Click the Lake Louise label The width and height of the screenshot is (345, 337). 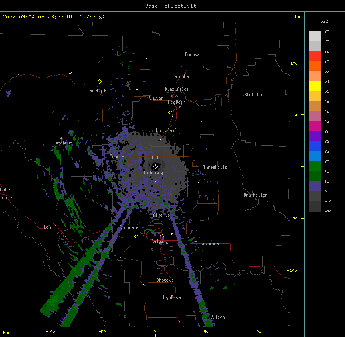tap(7, 194)
